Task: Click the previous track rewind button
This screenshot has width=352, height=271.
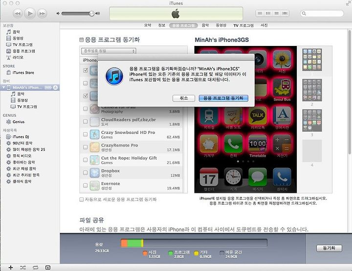Action: click(18, 14)
